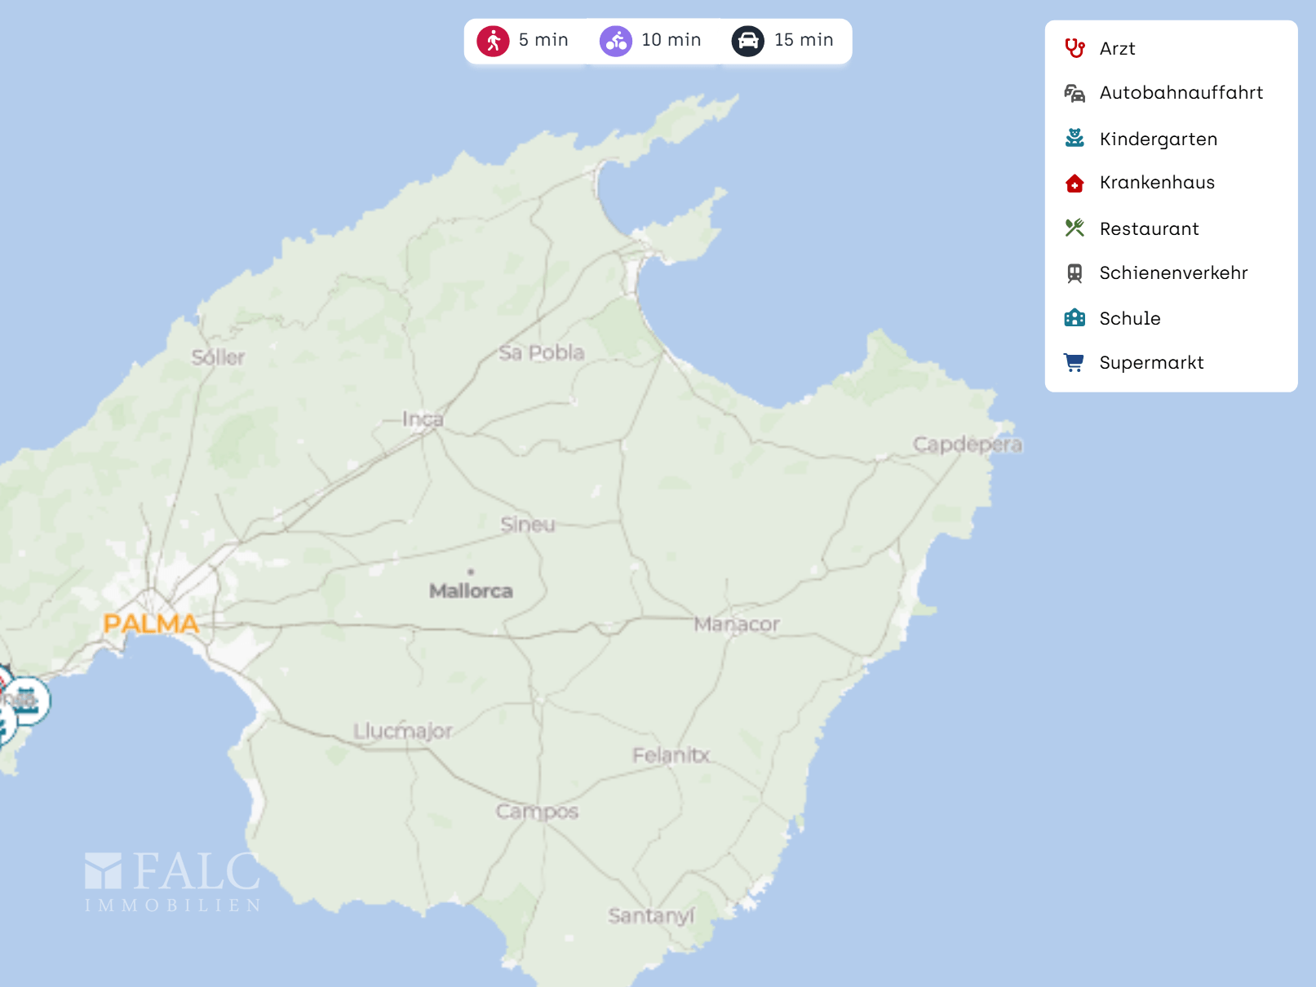
Task: Click the Manacor label on the map
Action: pyautogui.click(x=737, y=625)
